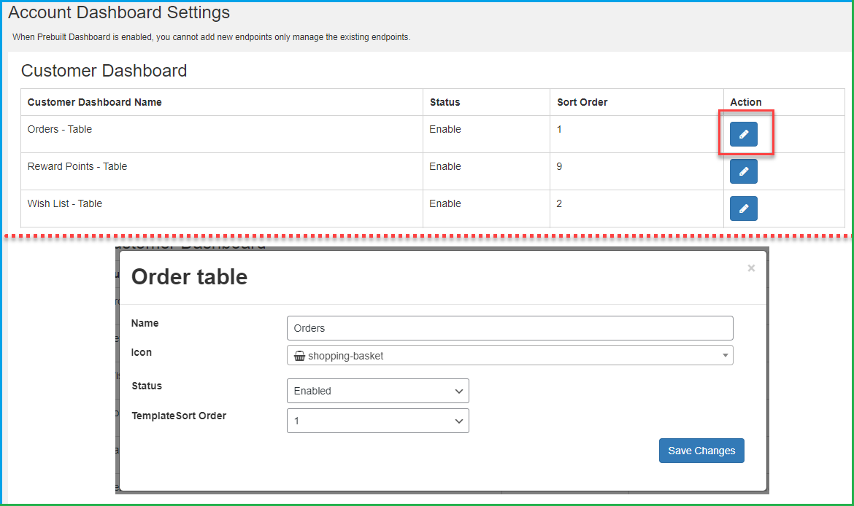
Task: Select the Orders - Table name cell
Action: tap(60, 129)
